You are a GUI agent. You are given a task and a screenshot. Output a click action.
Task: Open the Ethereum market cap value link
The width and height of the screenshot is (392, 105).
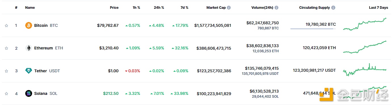coord(214,48)
